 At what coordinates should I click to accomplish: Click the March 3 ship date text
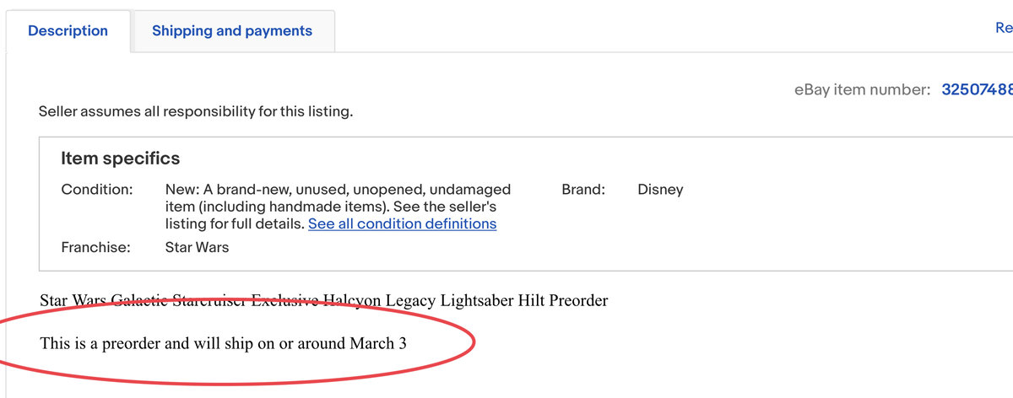[378, 344]
